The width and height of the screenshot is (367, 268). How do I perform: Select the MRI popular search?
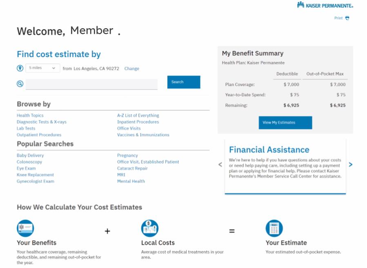[121, 175]
